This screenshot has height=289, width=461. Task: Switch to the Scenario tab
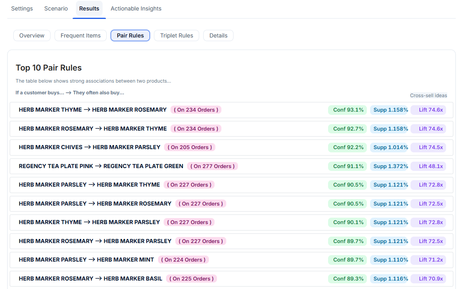[x=56, y=8]
